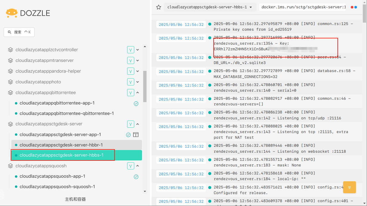The image size is (367, 206).
Task: Merge logs for cloudlazycatappphoto stack
Action: (x=130, y=82)
